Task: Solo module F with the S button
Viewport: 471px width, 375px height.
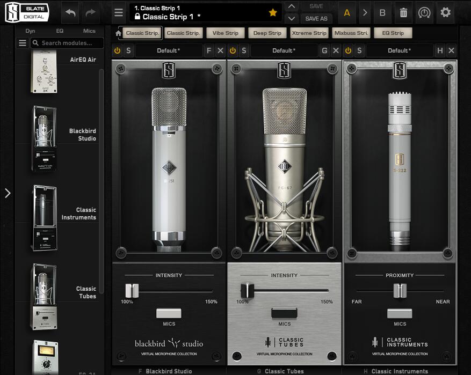Action: [128, 50]
